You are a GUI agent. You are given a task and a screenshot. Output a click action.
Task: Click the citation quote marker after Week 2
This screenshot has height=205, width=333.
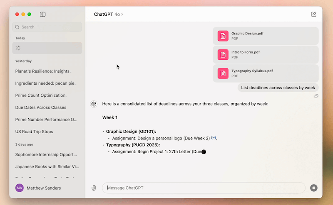tap(214, 138)
